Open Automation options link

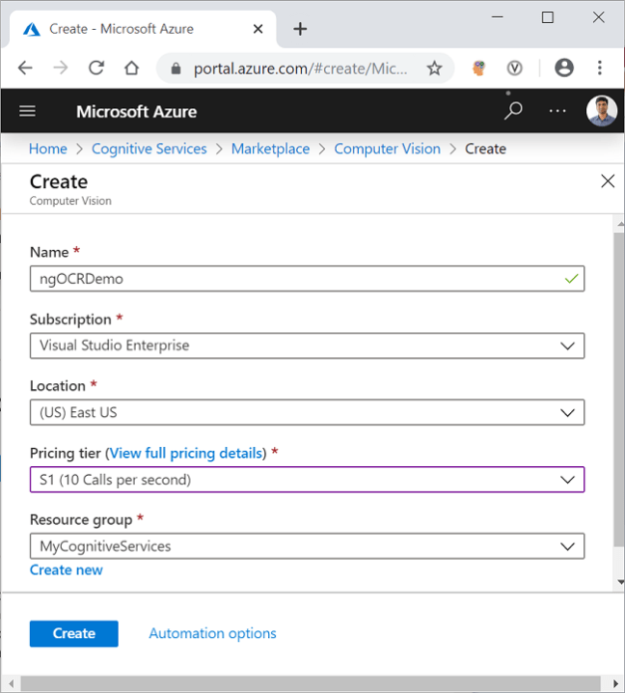tap(212, 633)
